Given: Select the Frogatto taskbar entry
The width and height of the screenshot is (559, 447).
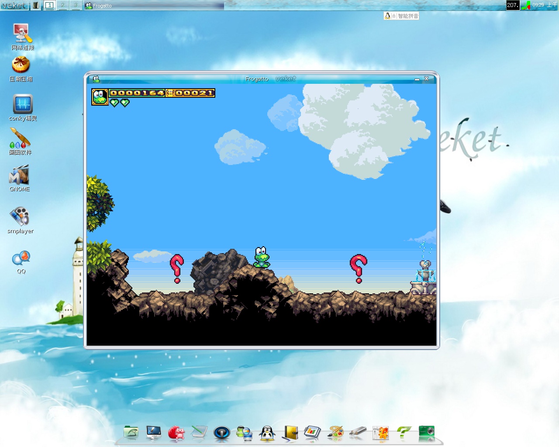Looking at the screenshot, I should click(154, 5).
